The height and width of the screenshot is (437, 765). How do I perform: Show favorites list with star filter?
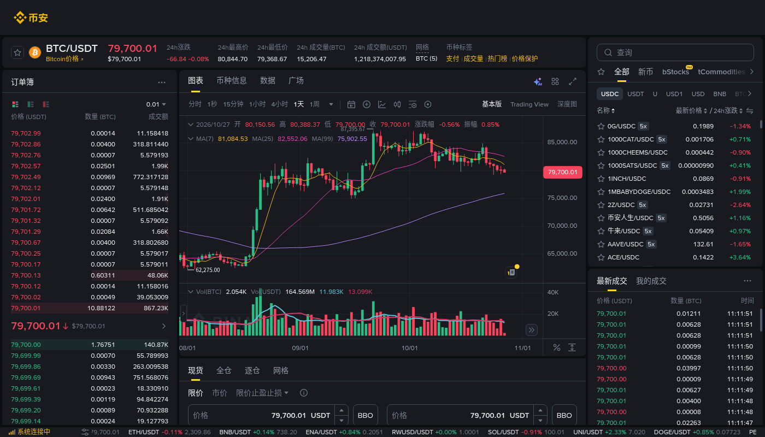(601, 72)
